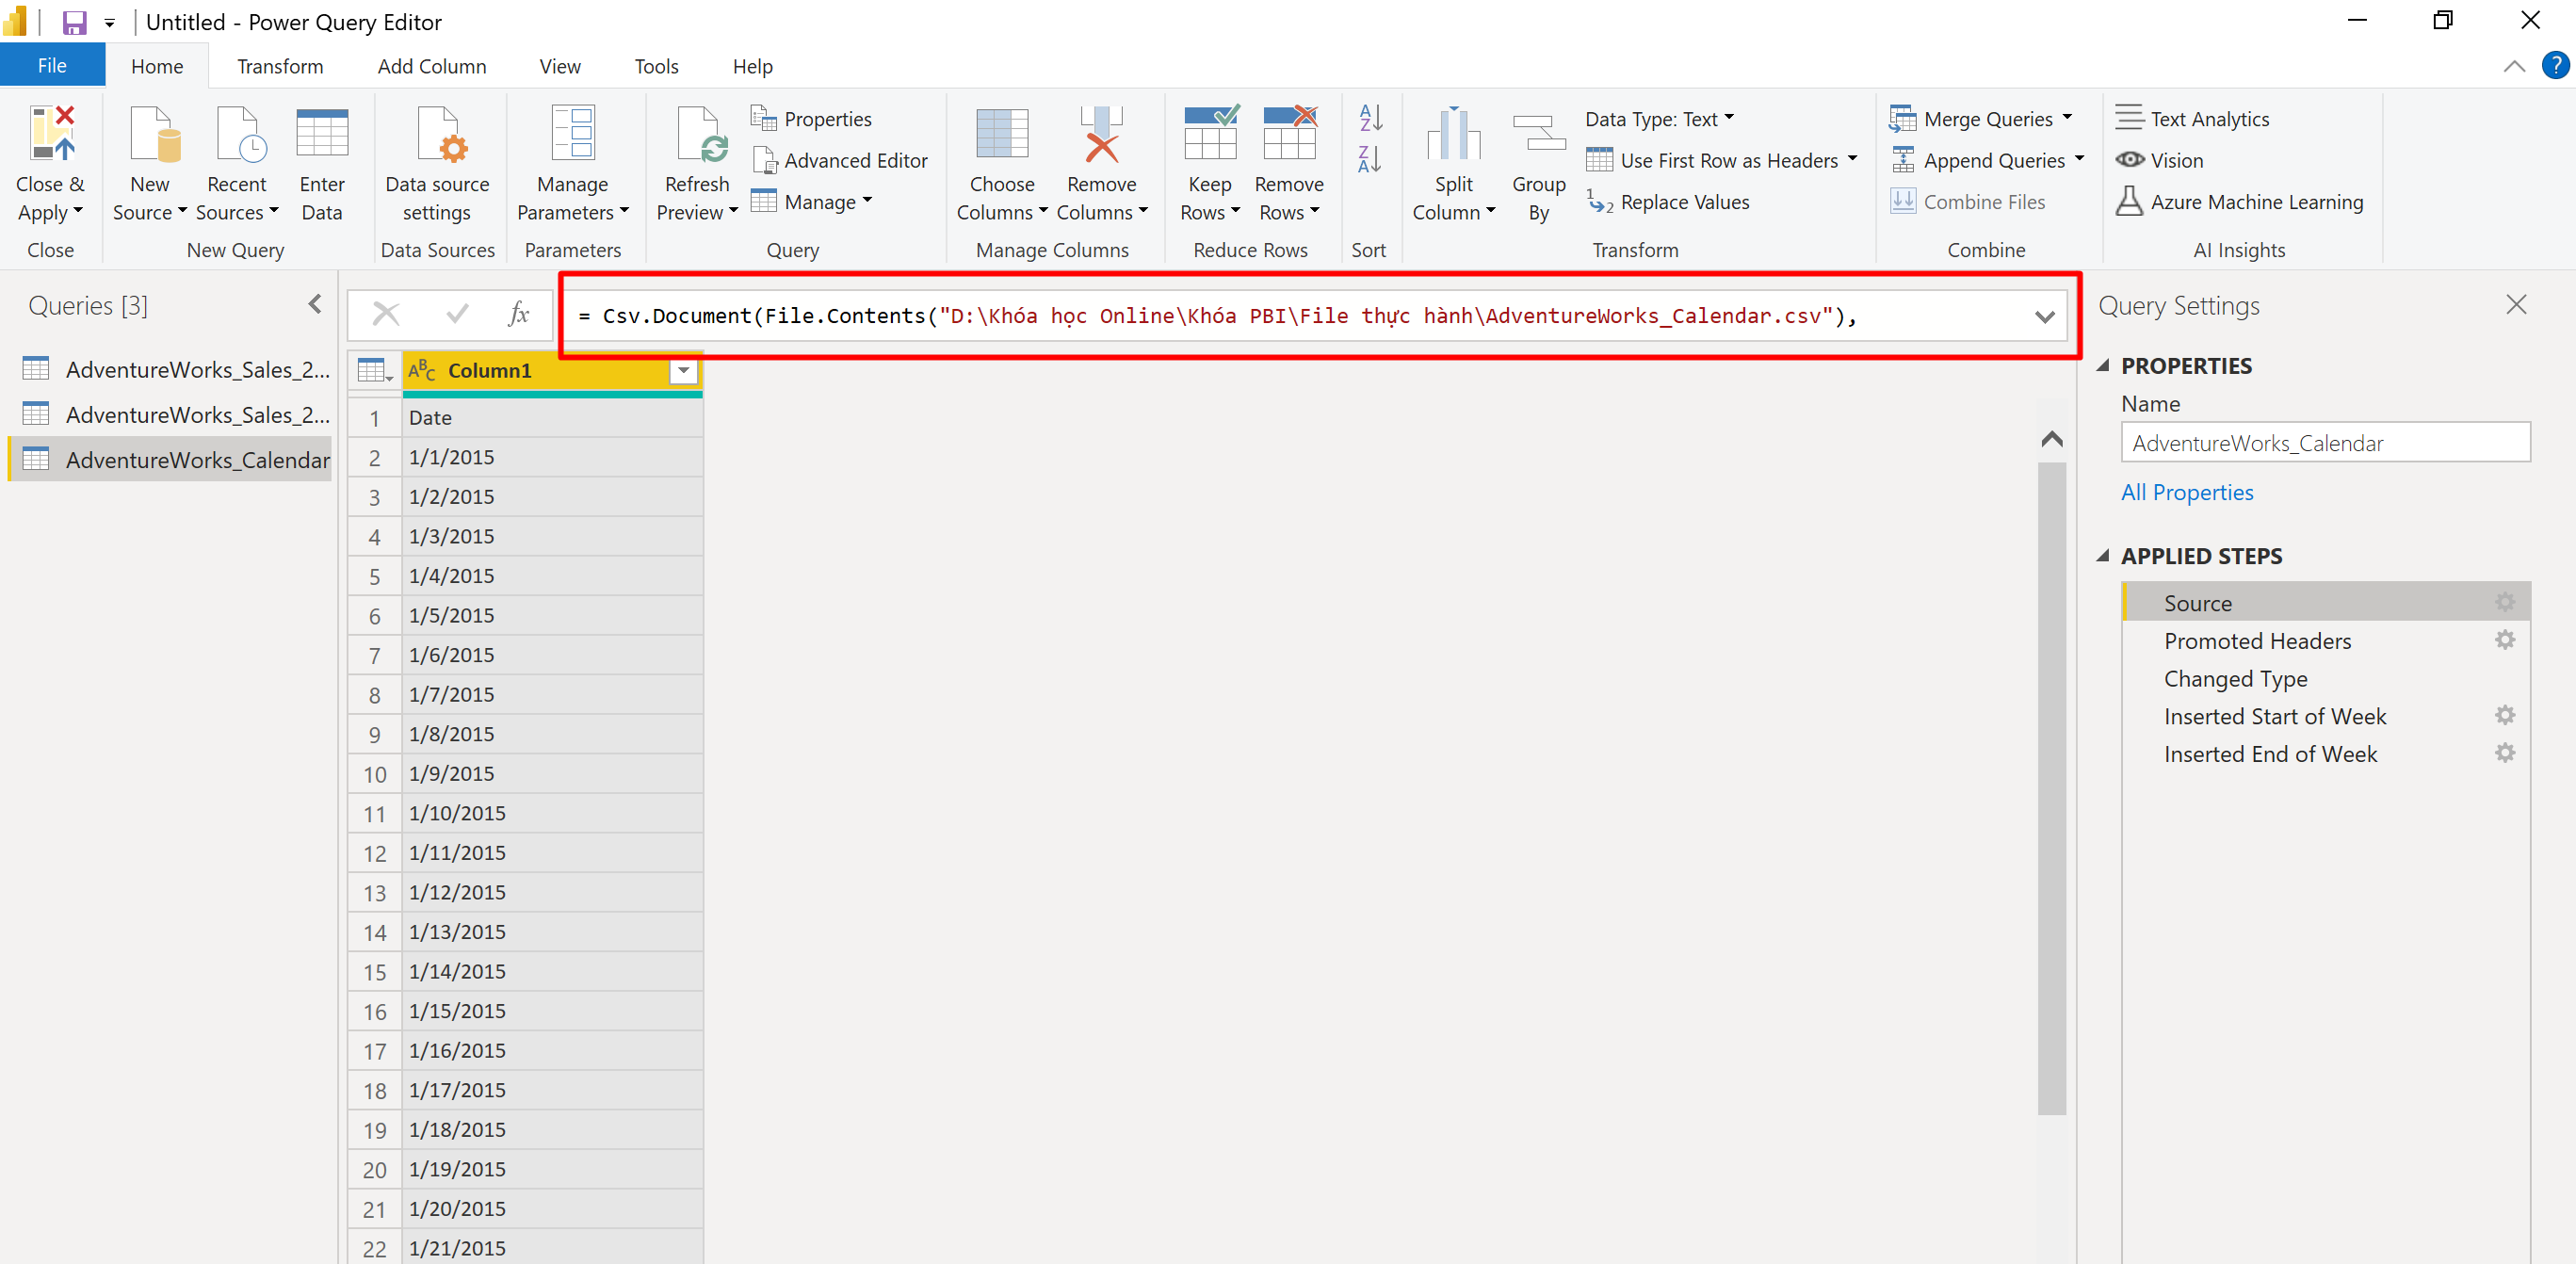The width and height of the screenshot is (2576, 1264).
Task: Open Text Analytics AI insight
Action: (x=2192, y=119)
